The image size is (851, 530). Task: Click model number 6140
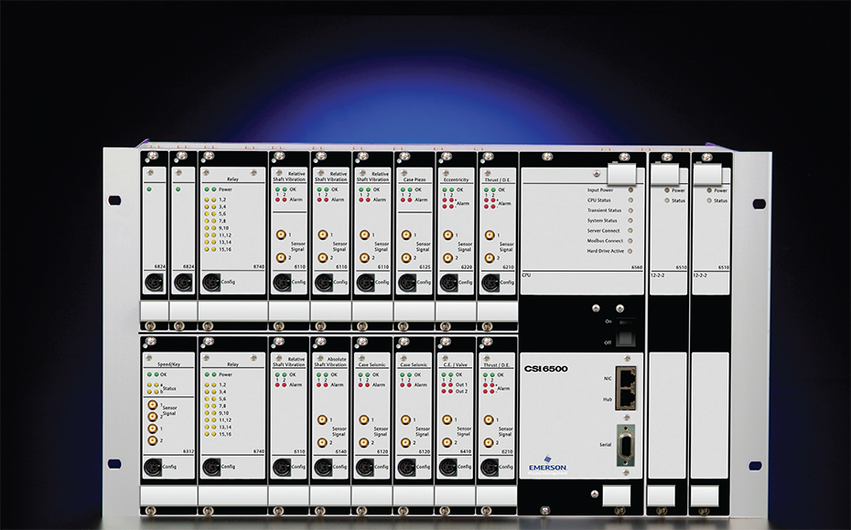[340, 451]
